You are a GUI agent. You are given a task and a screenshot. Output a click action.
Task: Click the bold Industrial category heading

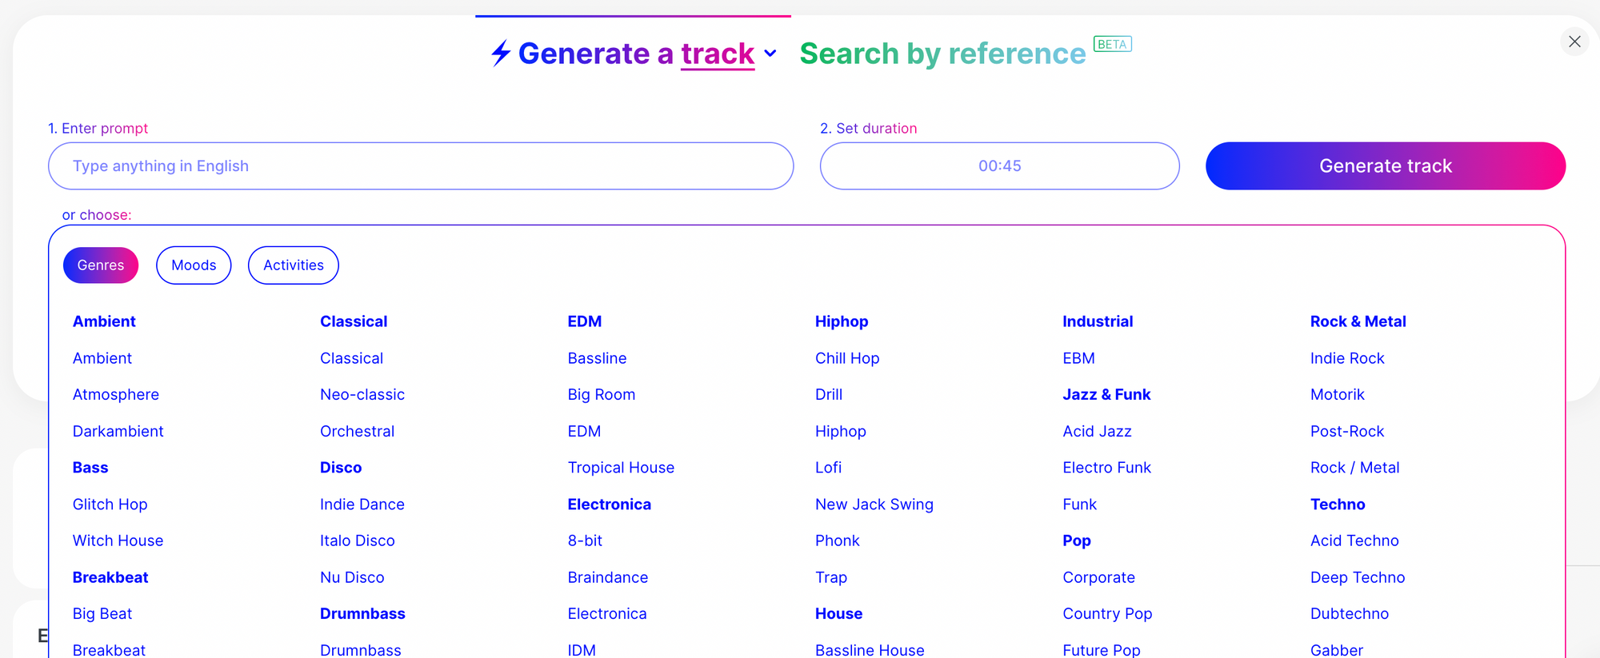1098,321
